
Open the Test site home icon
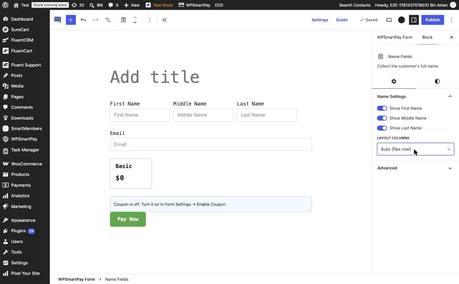point(16,5)
